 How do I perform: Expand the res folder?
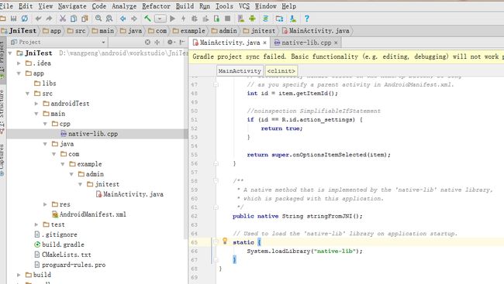pyautogui.click(x=45, y=204)
